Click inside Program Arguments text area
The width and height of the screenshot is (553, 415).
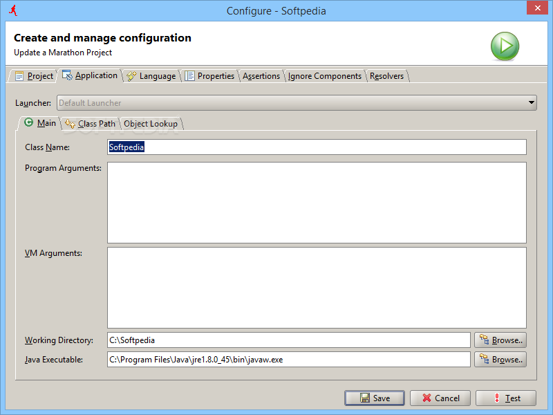click(317, 203)
